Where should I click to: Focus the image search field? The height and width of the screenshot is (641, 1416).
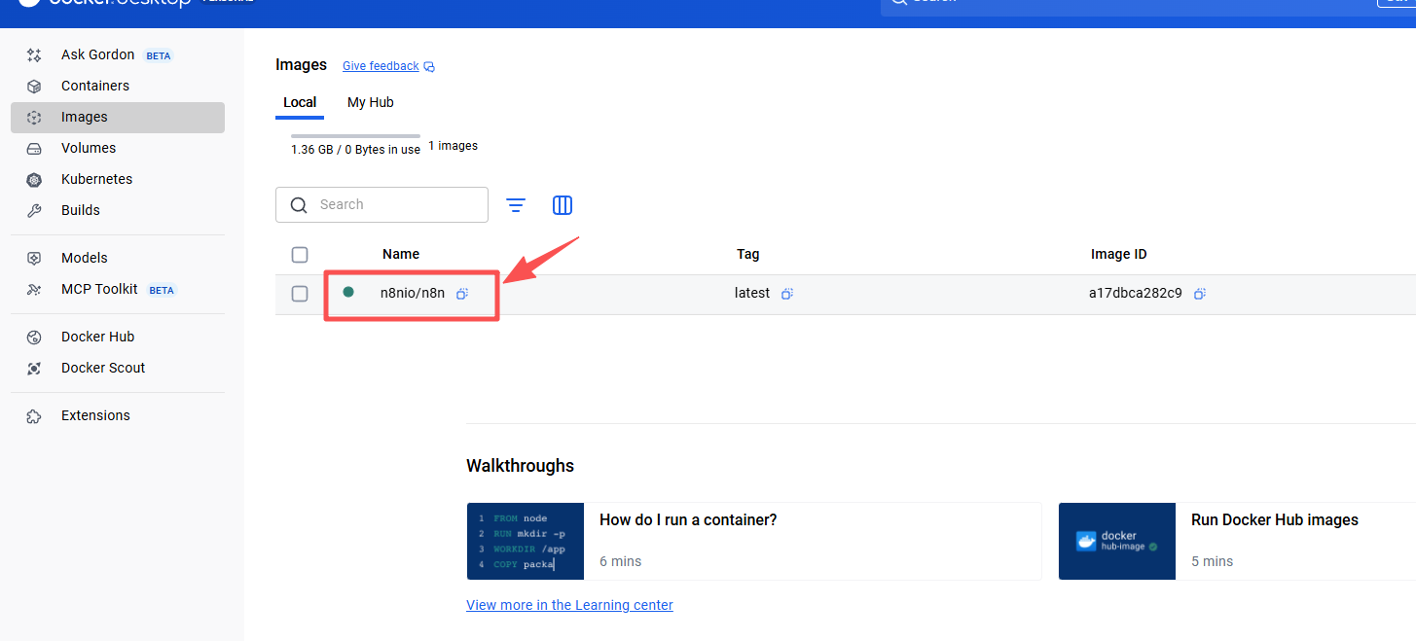coord(381,205)
